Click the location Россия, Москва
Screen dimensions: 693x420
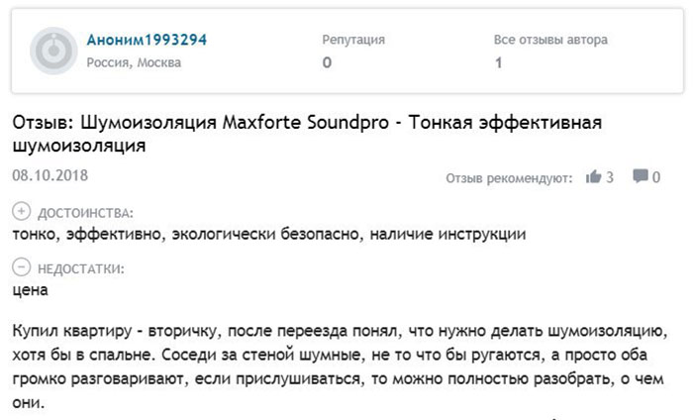[131, 61]
